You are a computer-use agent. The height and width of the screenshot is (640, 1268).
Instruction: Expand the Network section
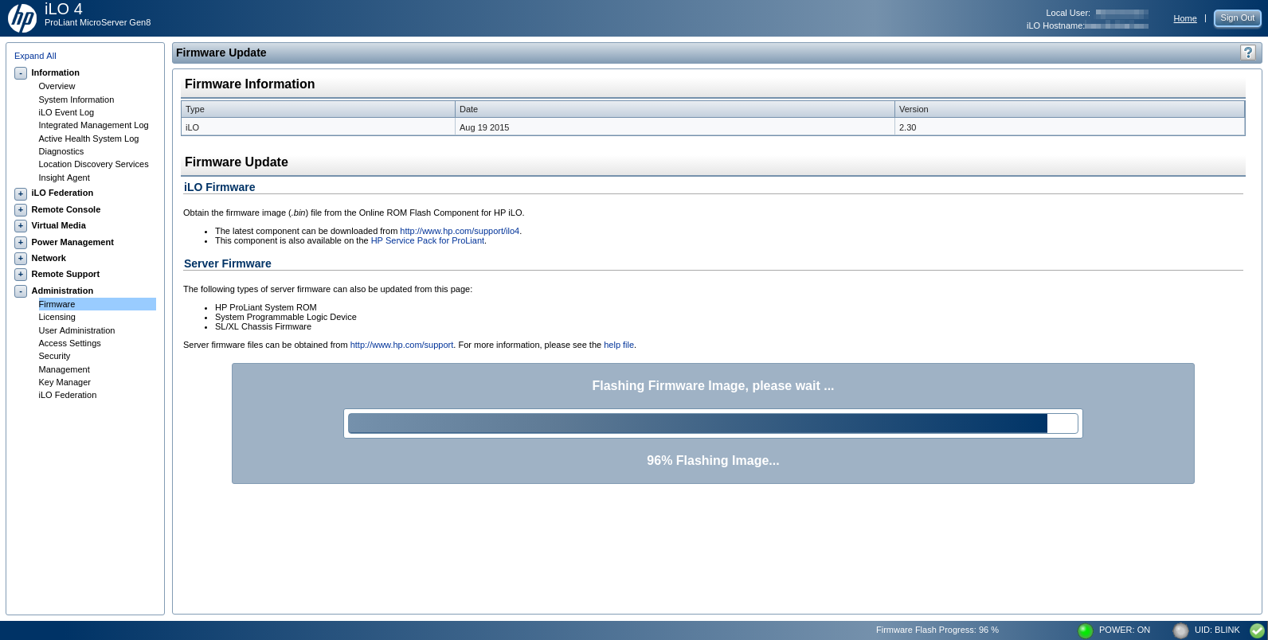(x=21, y=259)
